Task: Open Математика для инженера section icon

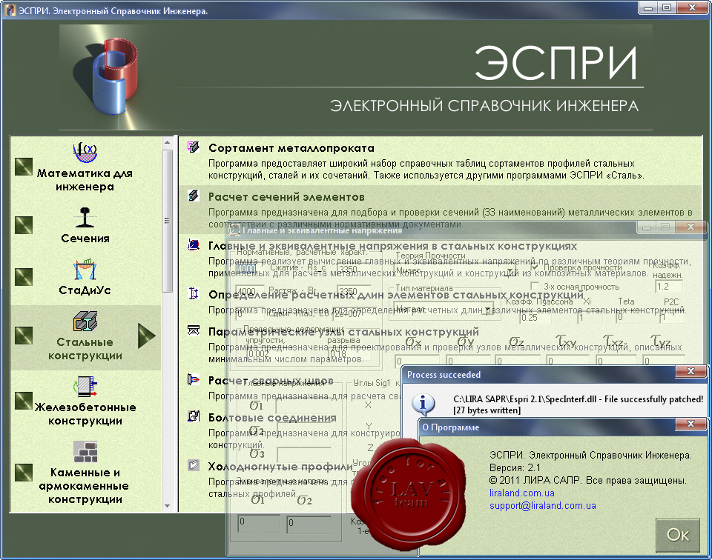Action: (x=85, y=153)
